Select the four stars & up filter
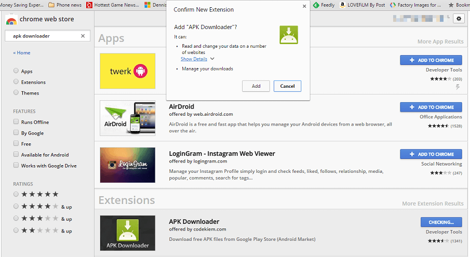Image resolution: width=470 pixels, height=257 pixels. click(x=16, y=206)
